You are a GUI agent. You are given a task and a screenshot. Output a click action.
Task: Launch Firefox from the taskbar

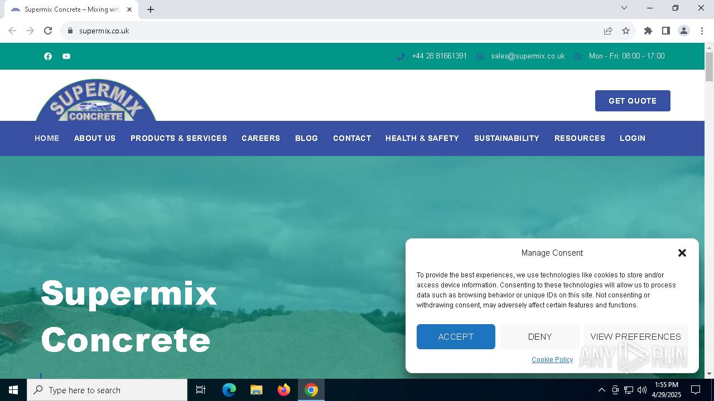point(284,390)
